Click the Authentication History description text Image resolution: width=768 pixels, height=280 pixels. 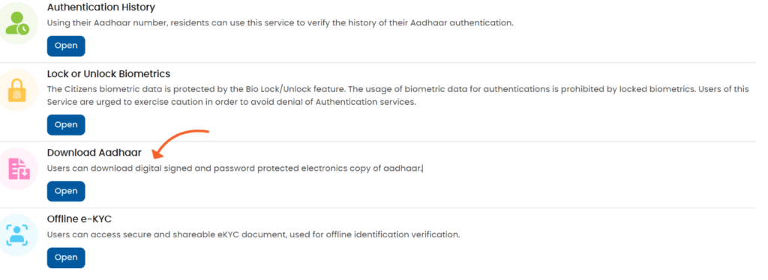click(280, 23)
